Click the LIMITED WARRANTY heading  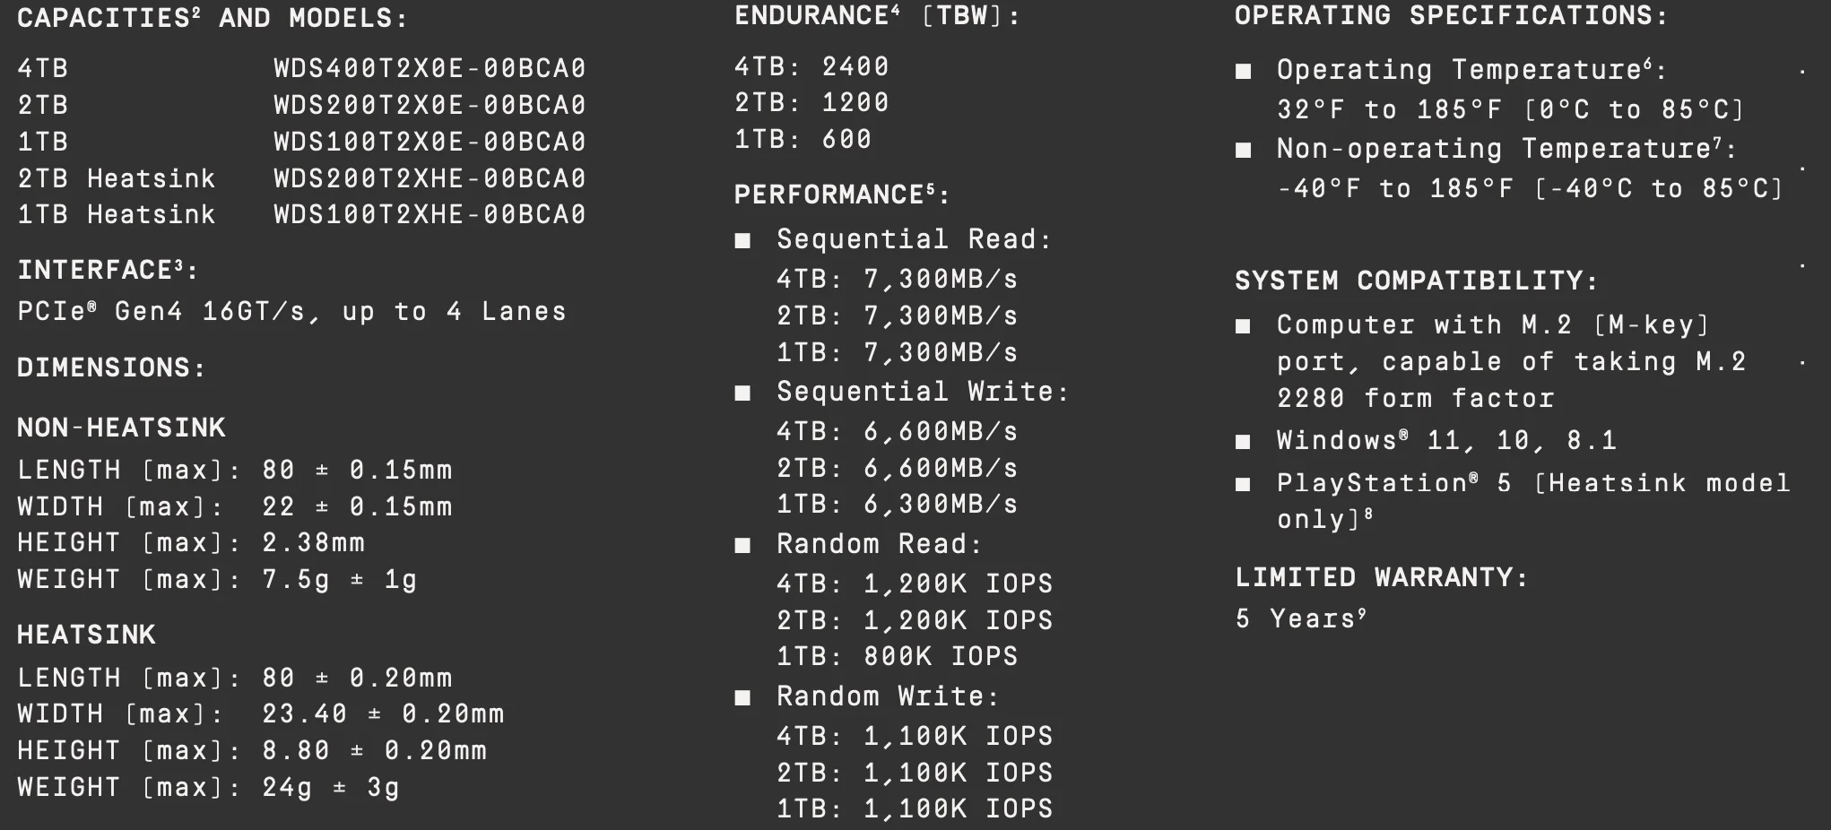coord(1381,577)
